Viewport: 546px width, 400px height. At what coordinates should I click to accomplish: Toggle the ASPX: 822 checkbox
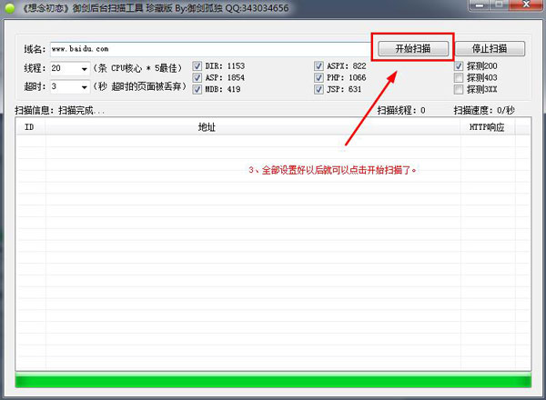tap(318, 66)
